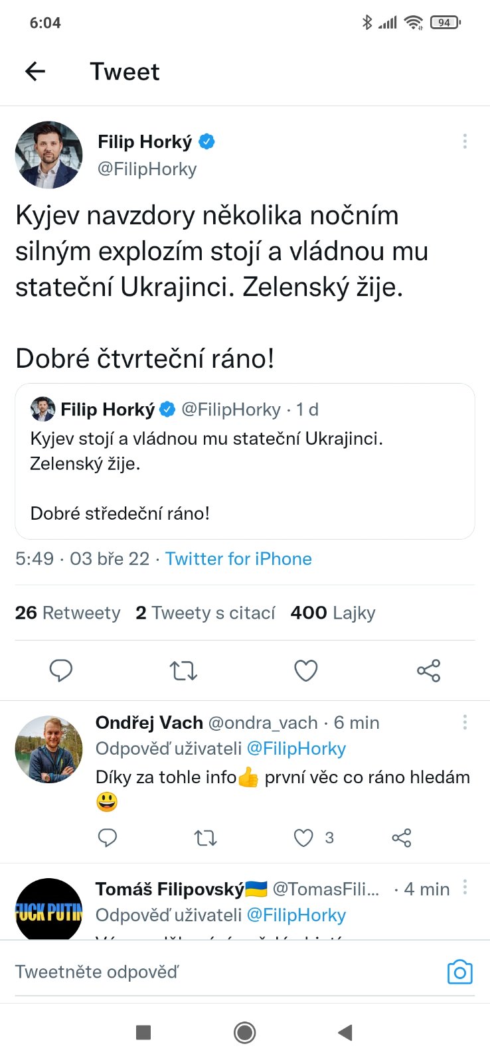Viewport: 490px width, 1062px height.
Task: View the 400 Lajky list
Action: [333, 613]
